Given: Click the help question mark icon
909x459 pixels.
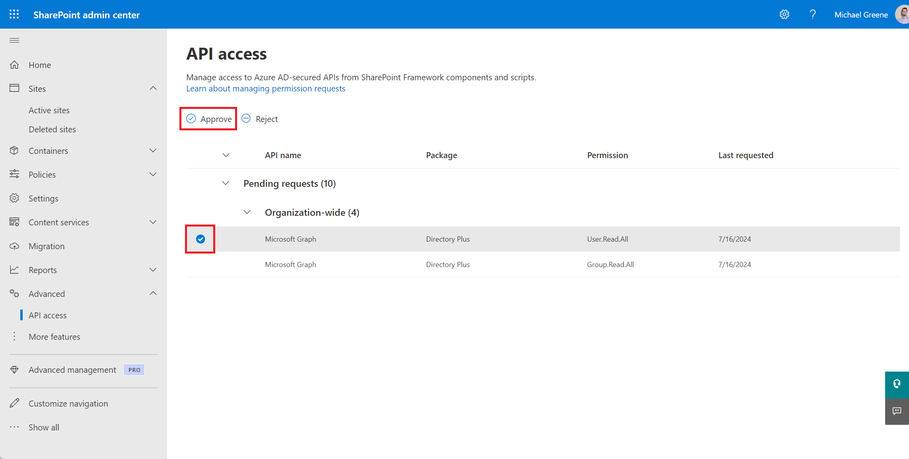Looking at the screenshot, I should (813, 15).
